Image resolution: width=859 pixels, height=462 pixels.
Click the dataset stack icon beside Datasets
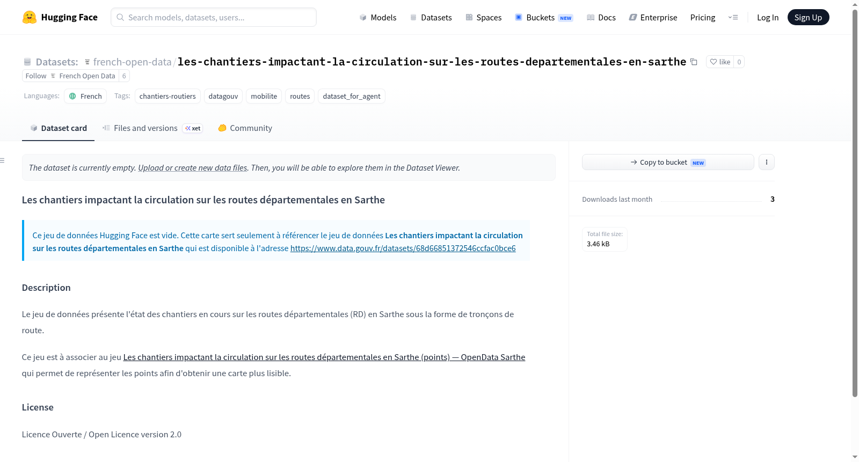(27, 62)
